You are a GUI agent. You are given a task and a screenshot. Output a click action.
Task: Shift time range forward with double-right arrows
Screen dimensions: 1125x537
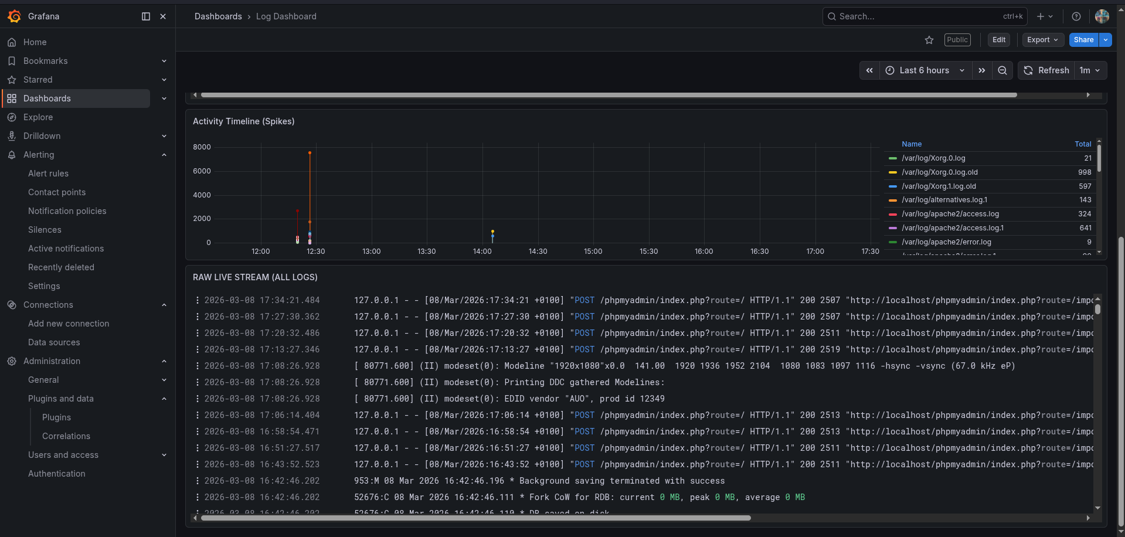[x=982, y=70]
